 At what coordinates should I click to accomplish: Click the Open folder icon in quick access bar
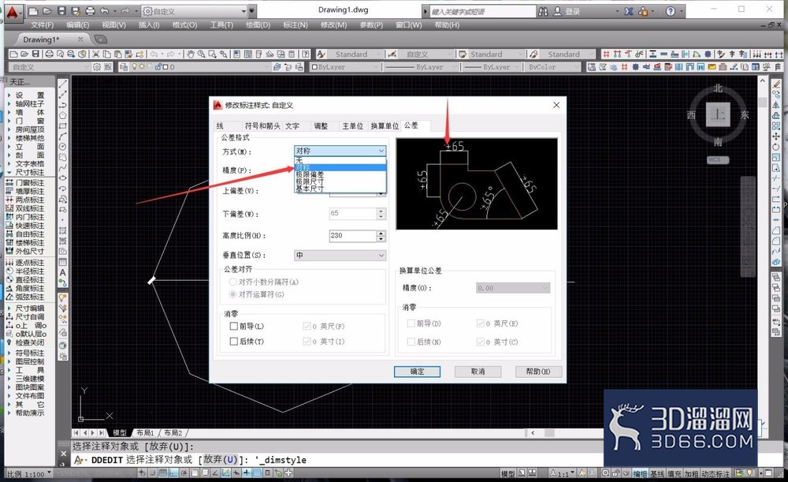(x=47, y=10)
